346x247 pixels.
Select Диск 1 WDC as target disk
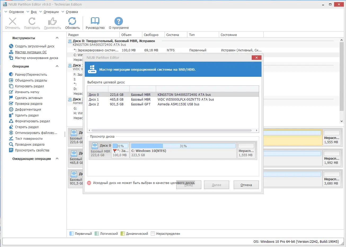pyautogui.click(x=173, y=99)
